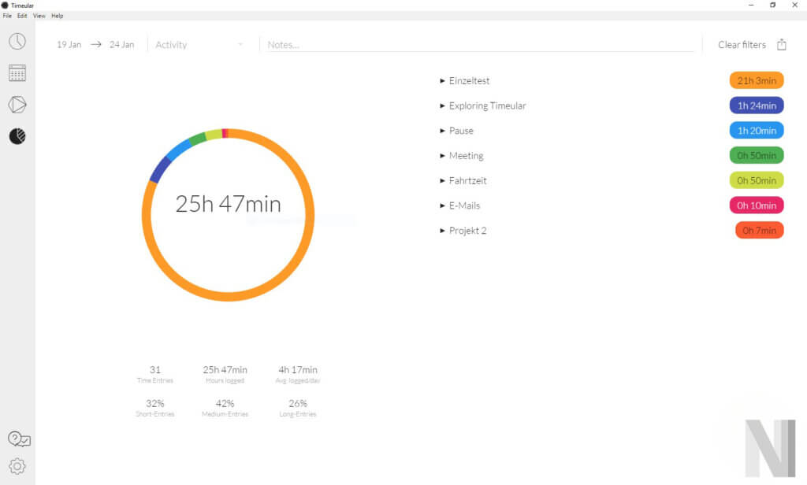Open the Tracker device panel
807x485 pixels.
(17, 104)
